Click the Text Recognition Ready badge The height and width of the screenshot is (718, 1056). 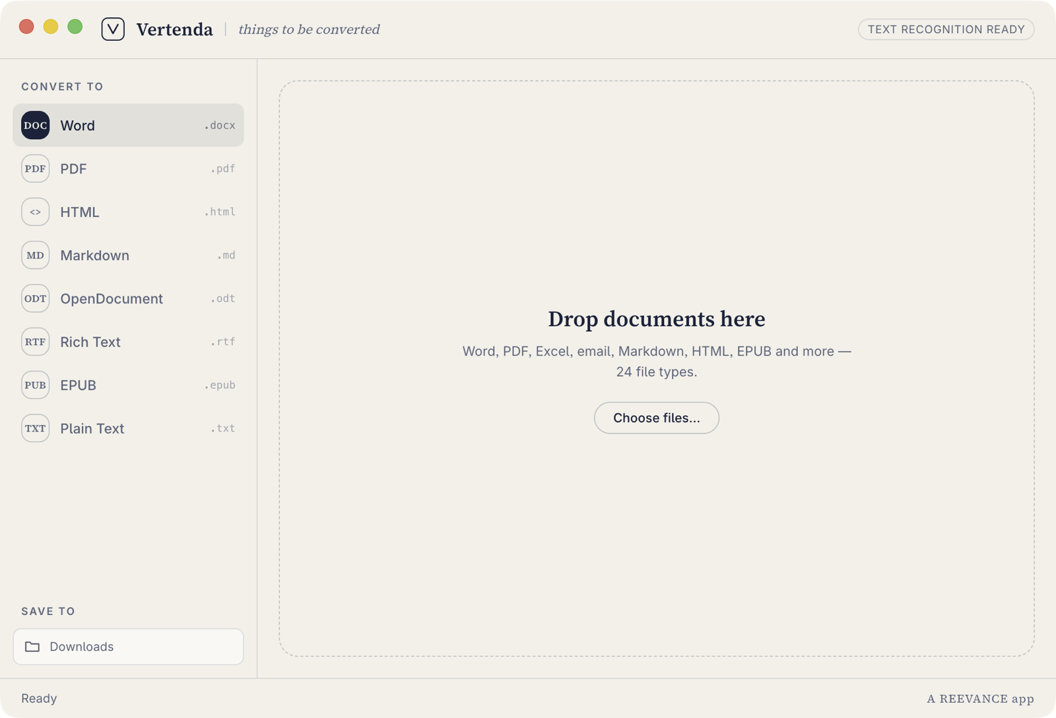tap(946, 29)
